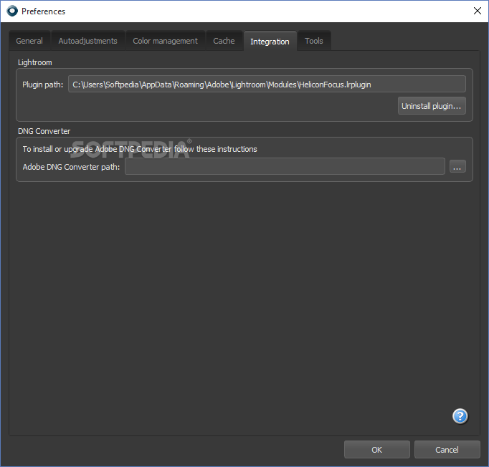This screenshot has width=489, height=467.
Task: Select the Color management tab
Action: click(166, 41)
